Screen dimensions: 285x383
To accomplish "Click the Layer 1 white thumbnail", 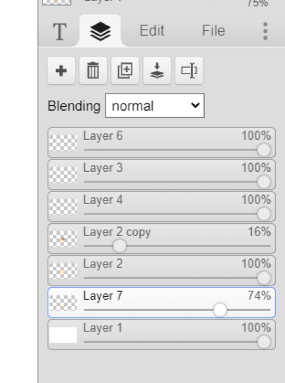I will (x=63, y=335).
